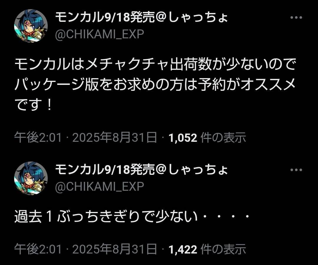Image resolution: width=318 pixels, height=265 pixels.
Task: Open the first tweet's profile avatar
Action: tap(31, 26)
